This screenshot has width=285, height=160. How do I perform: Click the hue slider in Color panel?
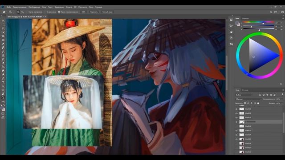tap(259, 22)
